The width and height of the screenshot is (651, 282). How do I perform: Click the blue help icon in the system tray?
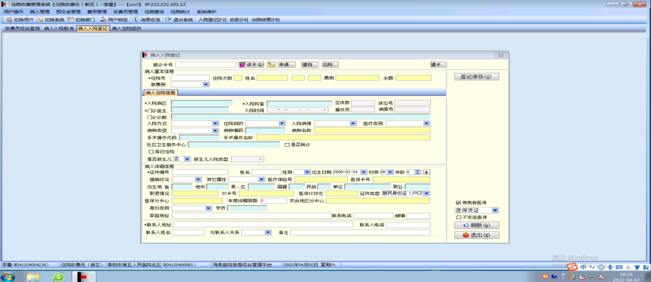tap(554, 276)
